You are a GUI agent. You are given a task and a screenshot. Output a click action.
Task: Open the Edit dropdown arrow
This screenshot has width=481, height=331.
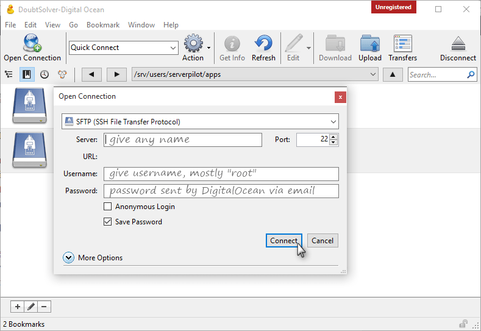(308, 48)
